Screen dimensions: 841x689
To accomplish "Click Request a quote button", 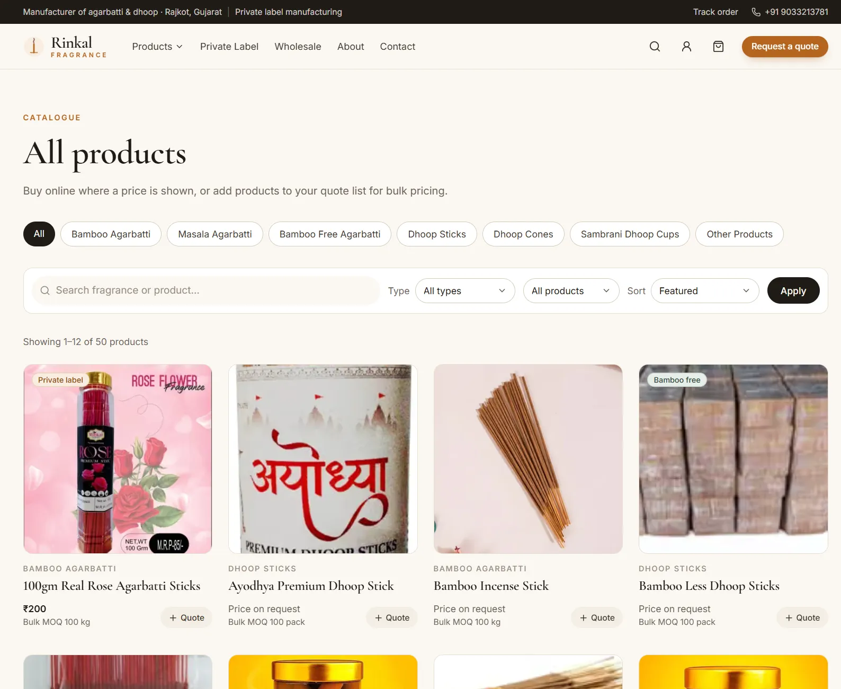I will pos(785,47).
